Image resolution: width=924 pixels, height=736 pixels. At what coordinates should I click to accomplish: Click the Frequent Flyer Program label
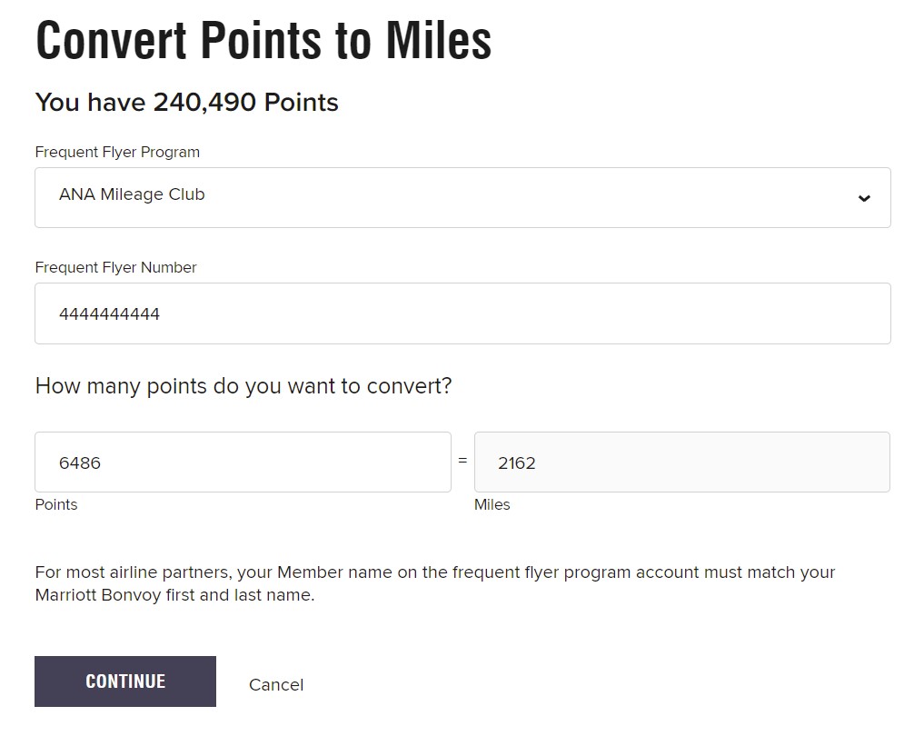coord(117,152)
